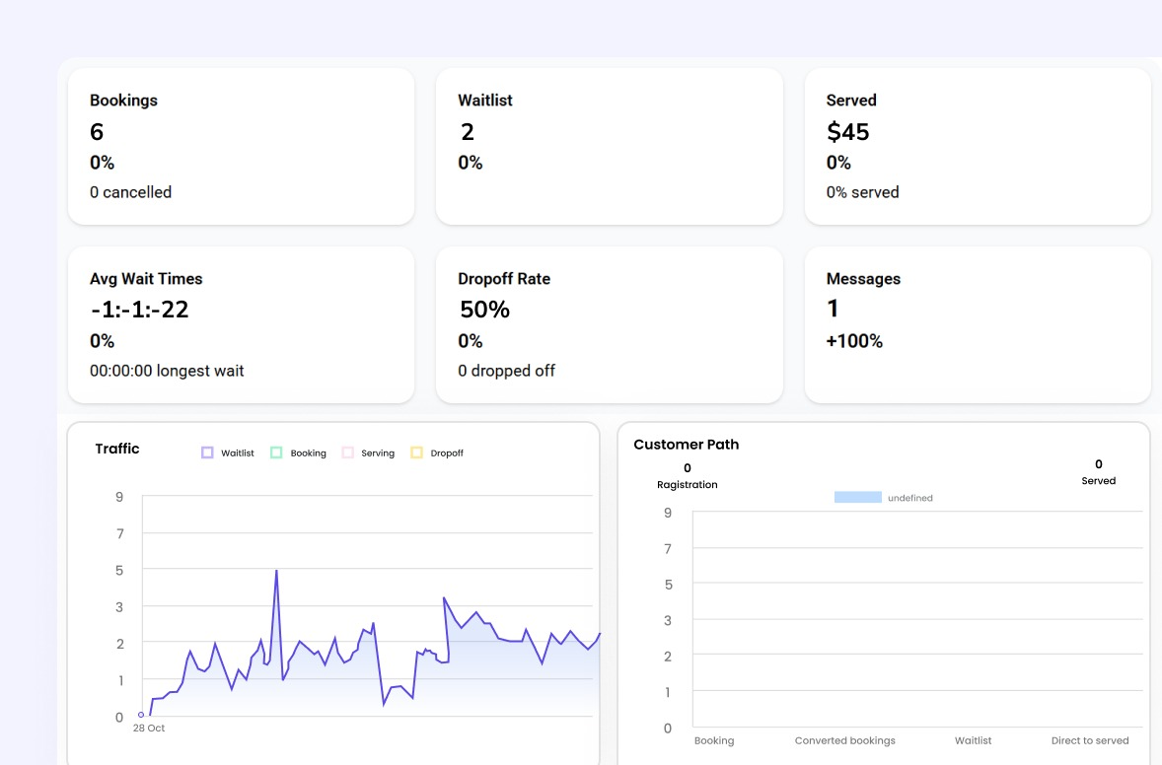Click the Served $45 stat card
This screenshot has width=1162, height=765.
click(977, 145)
